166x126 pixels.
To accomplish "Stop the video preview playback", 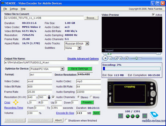I will tap(111, 58).
